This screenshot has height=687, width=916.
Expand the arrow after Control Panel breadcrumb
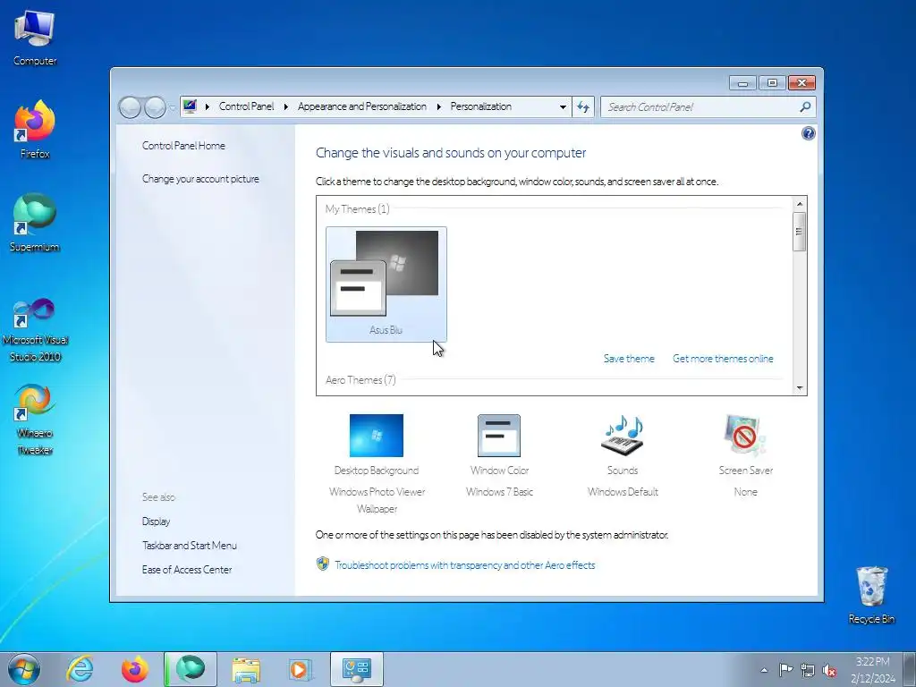[285, 107]
